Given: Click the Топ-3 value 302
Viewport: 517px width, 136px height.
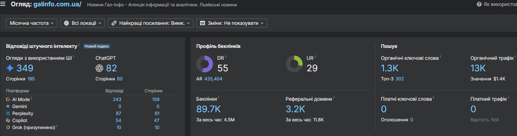Looking at the screenshot, I should pos(399,79).
